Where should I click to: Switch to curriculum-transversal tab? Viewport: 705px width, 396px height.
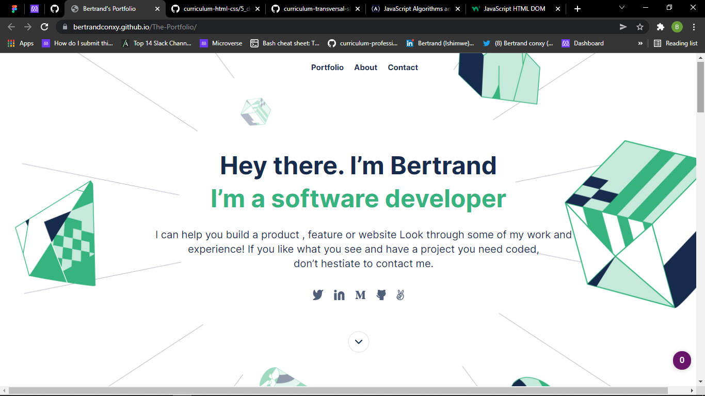[316, 9]
